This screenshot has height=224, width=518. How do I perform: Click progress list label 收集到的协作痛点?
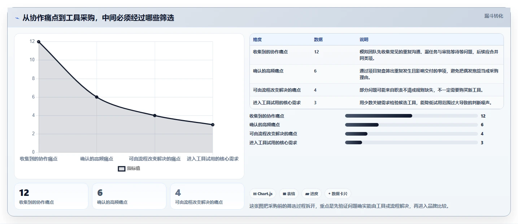[x=267, y=116]
